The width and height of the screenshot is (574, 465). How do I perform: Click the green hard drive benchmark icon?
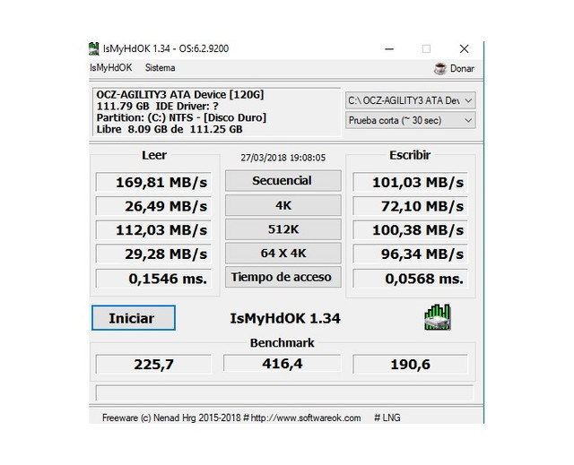438,317
